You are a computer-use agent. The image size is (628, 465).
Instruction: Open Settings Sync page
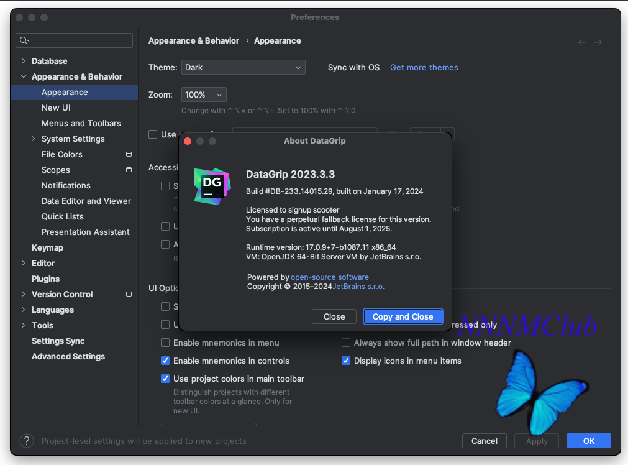pyautogui.click(x=58, y=341)
